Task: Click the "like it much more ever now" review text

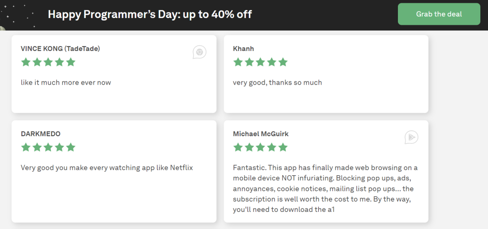Action: [66, 82]
